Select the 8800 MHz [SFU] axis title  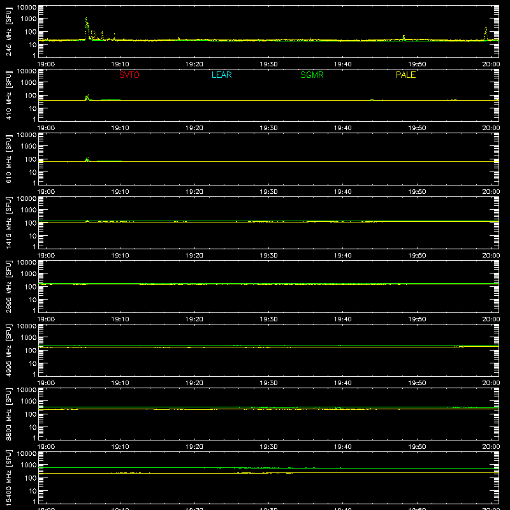point(8,414)
